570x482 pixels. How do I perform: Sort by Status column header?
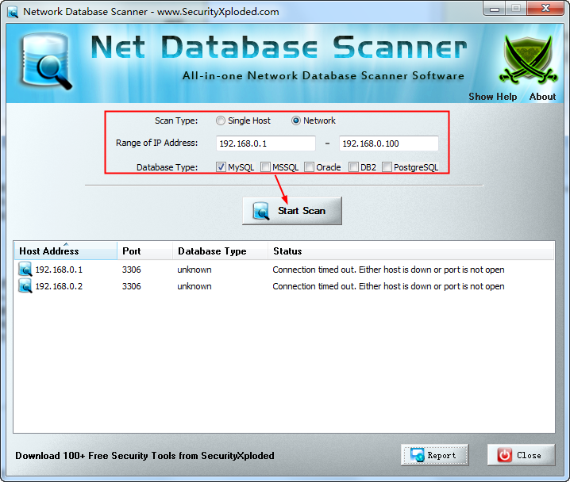click(x=410, y=251)
